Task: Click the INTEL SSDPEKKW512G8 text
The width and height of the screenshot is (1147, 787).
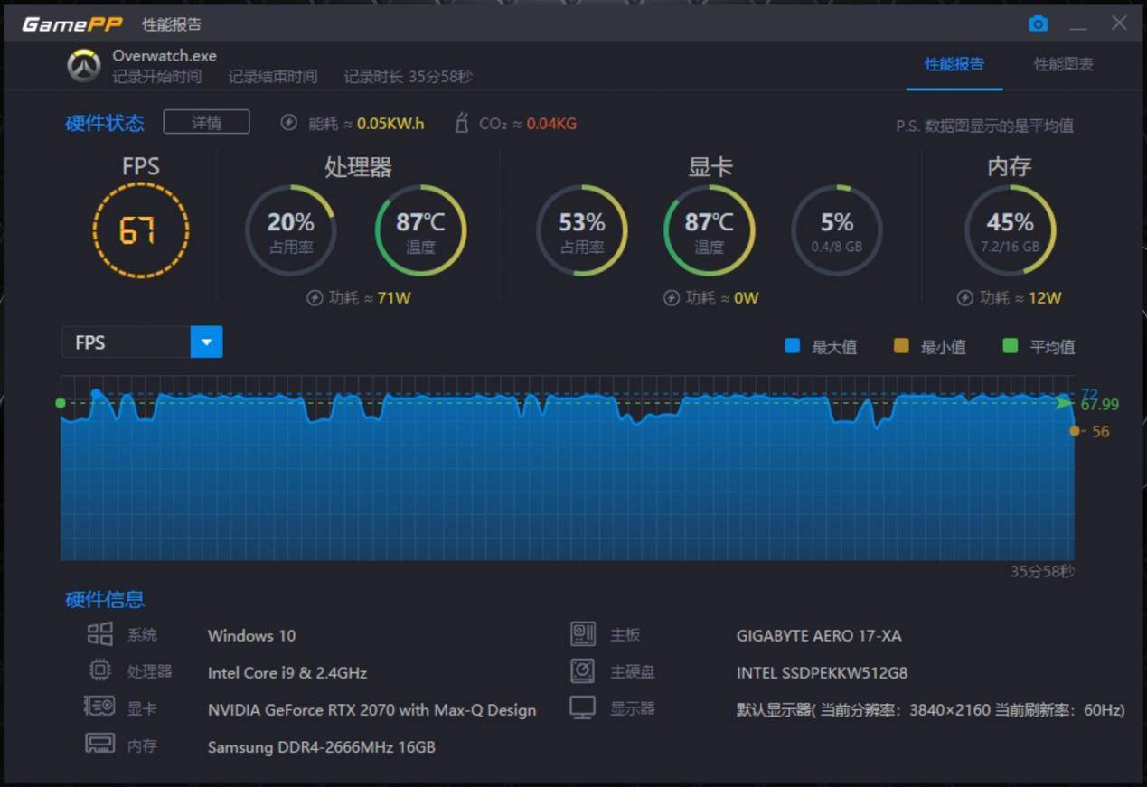Action: (823, 672)
